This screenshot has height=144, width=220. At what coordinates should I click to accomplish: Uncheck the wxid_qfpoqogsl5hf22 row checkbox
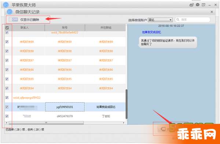[7, 98]
